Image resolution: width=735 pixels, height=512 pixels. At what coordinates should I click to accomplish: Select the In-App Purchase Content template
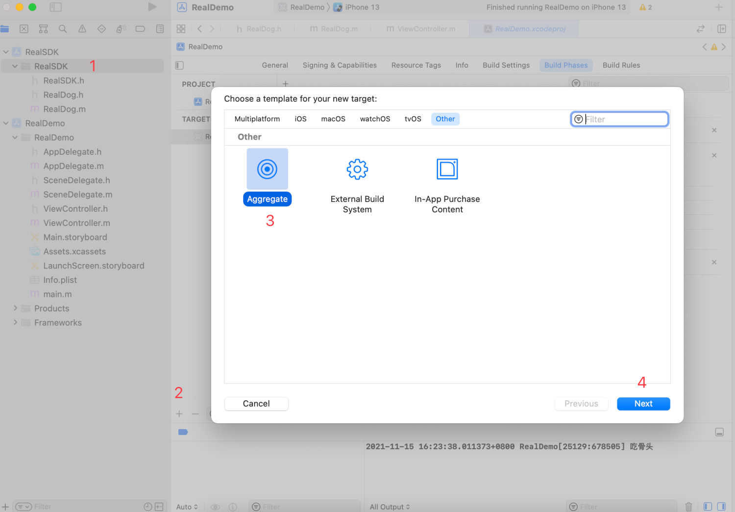pos(447,182)
